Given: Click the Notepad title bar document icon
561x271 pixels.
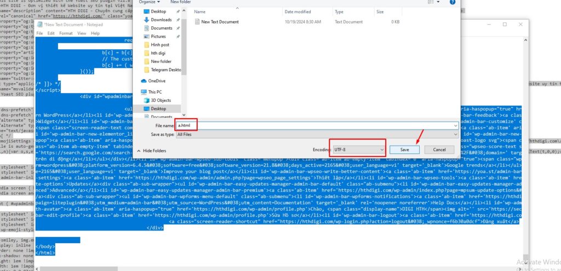Looking at the screenshot, I should [x=39, y=25].
